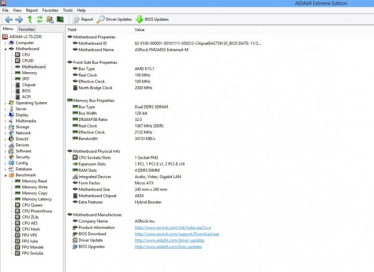Screen dimensions: 374x272
Task: Go up one level with green arrow
Action: (x=30, y=19)
